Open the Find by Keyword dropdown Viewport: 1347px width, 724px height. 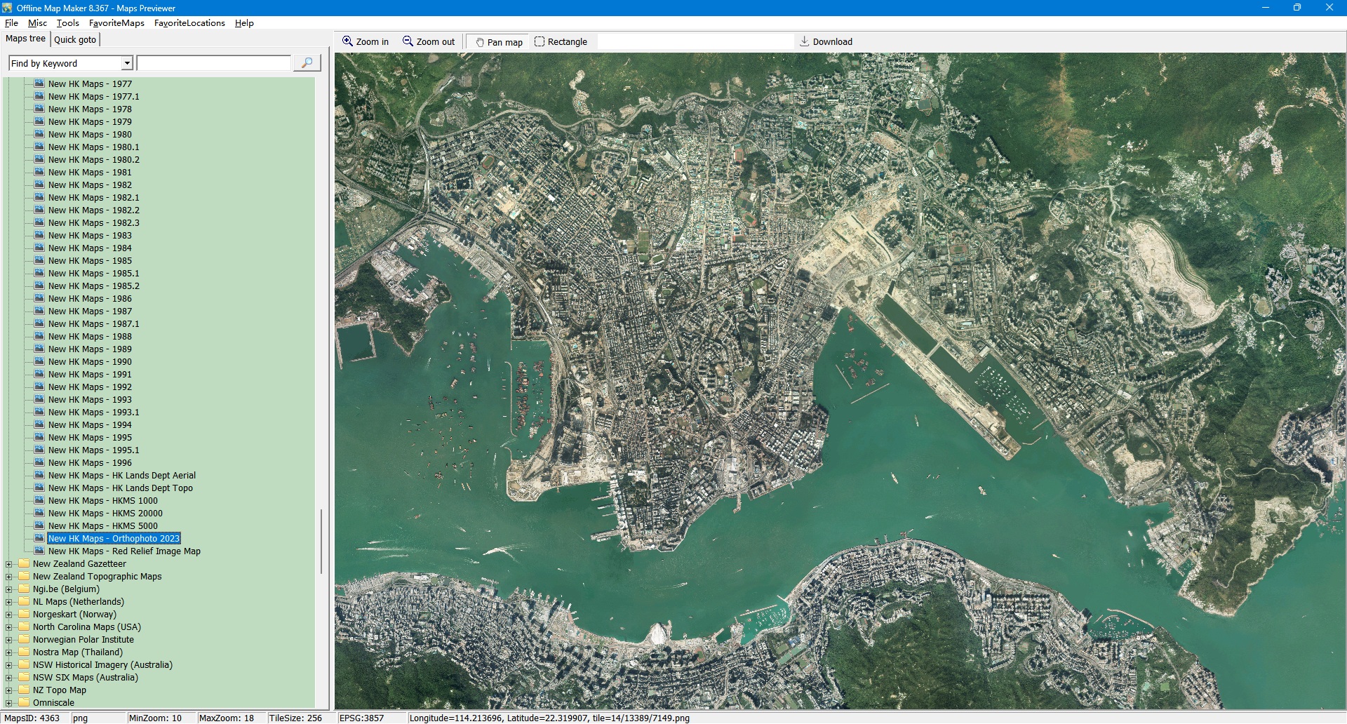tap(127, 63)
